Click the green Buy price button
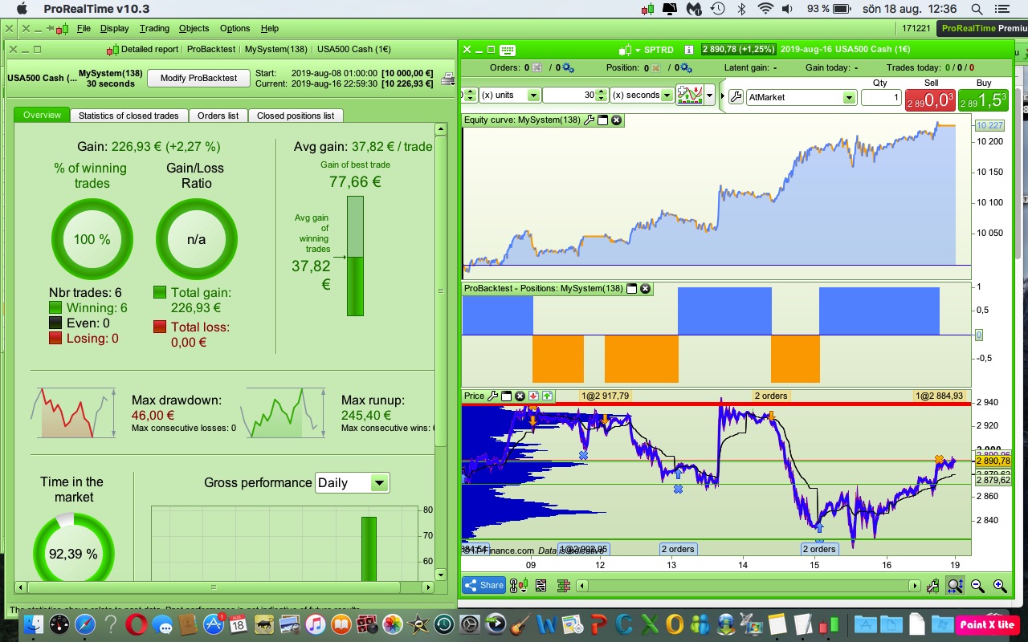Viewport: 1028px width, 642px height. click(x=982, y=100)
